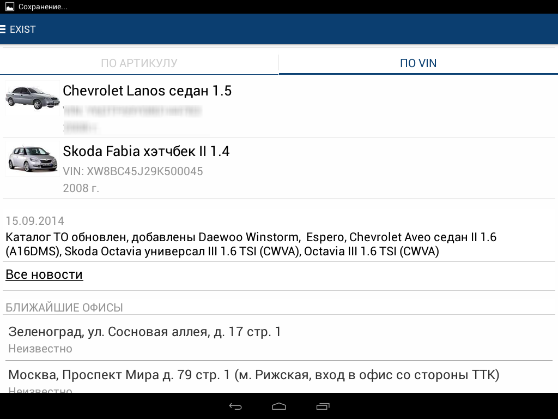
Task: Open the Все новости link
Action: (44, 274)
